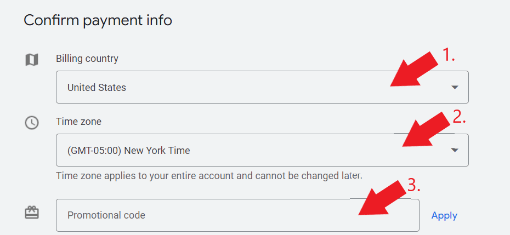Click the red number 3 annotation

click(414, 186)
